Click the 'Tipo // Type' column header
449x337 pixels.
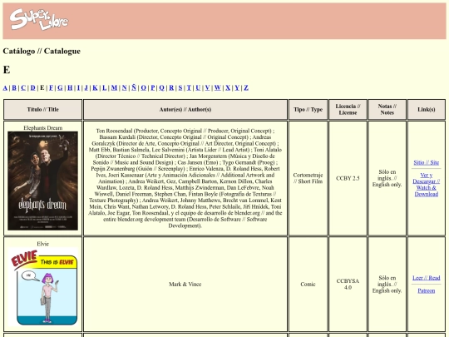point(308,110)
